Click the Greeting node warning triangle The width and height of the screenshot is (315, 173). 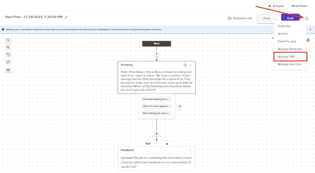coord(185,65)
